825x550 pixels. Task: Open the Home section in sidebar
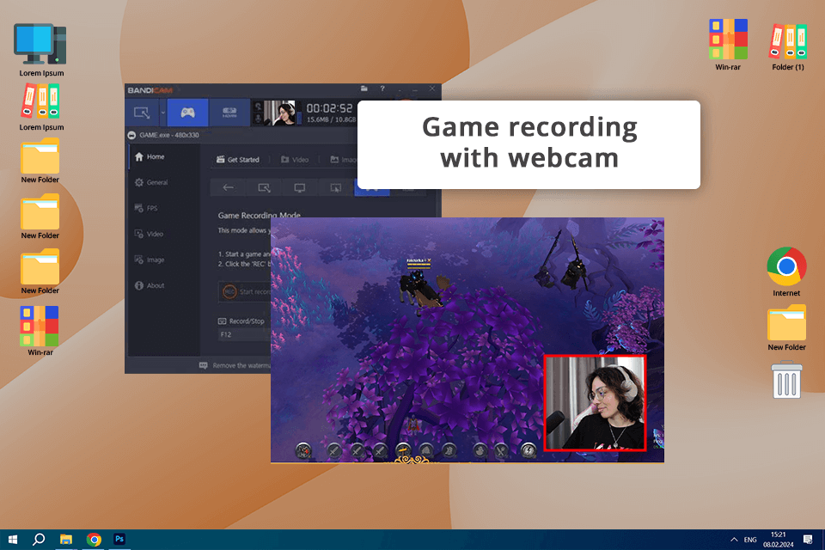[x=150, y=157]
